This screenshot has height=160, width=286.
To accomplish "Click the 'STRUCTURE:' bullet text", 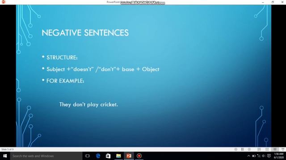I will click(62, 57).
